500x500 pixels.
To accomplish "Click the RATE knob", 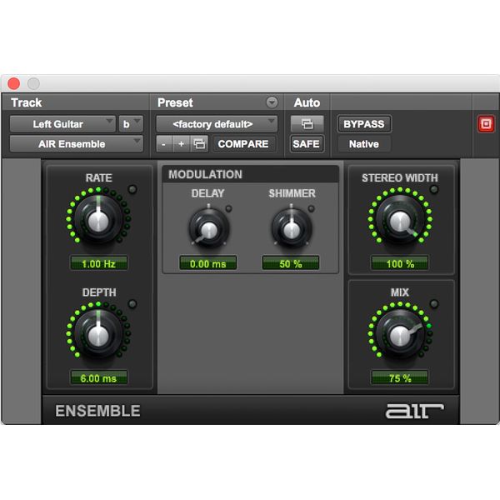I will tap(98, 220).
